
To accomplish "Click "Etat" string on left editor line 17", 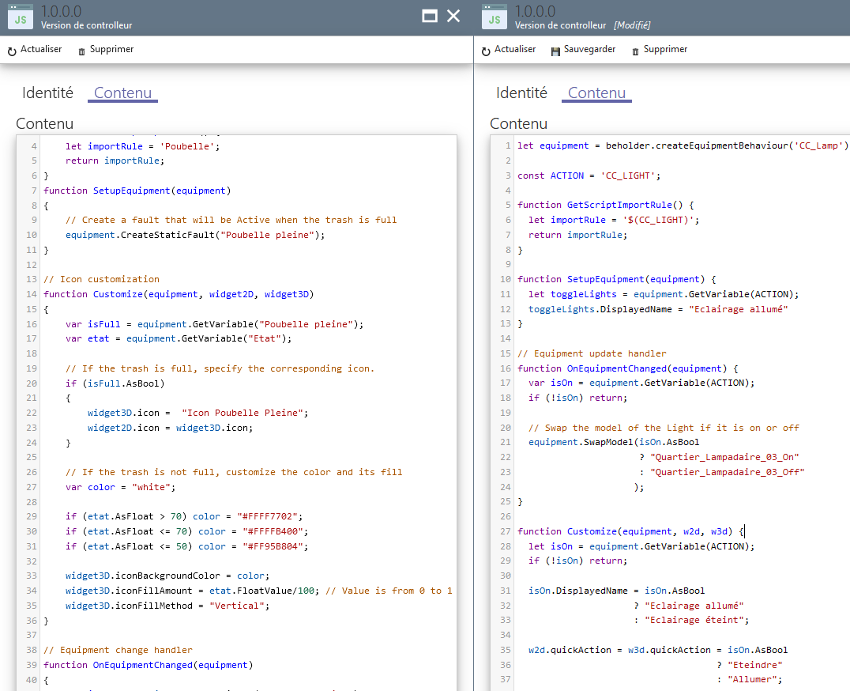I will [x=264, y=339].
